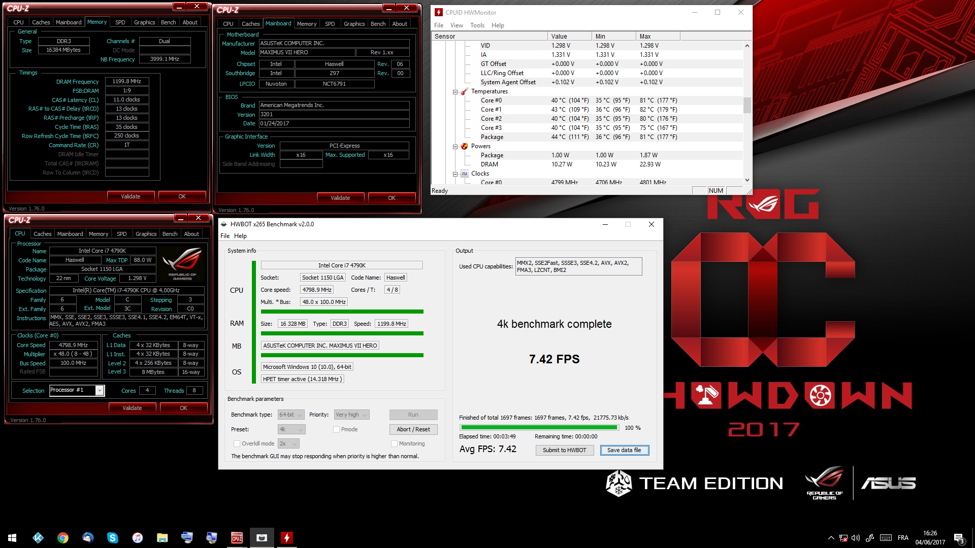The width and height of the screenshot is (975, 548).
Task: Open the Action Center notifications icon
Action: tap(959, 538)
